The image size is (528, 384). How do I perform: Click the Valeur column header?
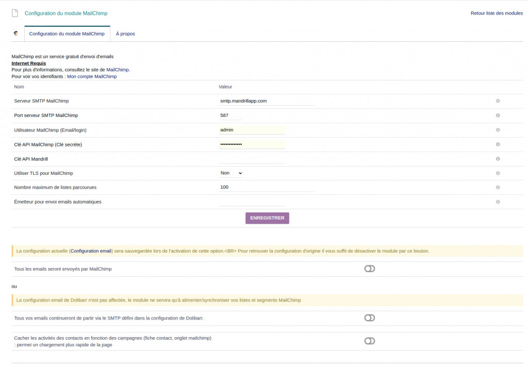(225, 87)
